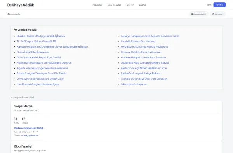Open Şanlıurfa Viranşehir Bahçe Bakımı topic
Image resolution: width=233 pixels, height=153 pixels.
pyautogui.click(x=141, y=73)
